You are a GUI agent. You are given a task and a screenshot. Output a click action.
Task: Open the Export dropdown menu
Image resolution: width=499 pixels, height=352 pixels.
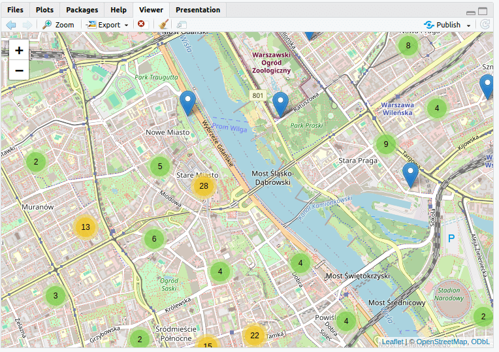point(108,25)
